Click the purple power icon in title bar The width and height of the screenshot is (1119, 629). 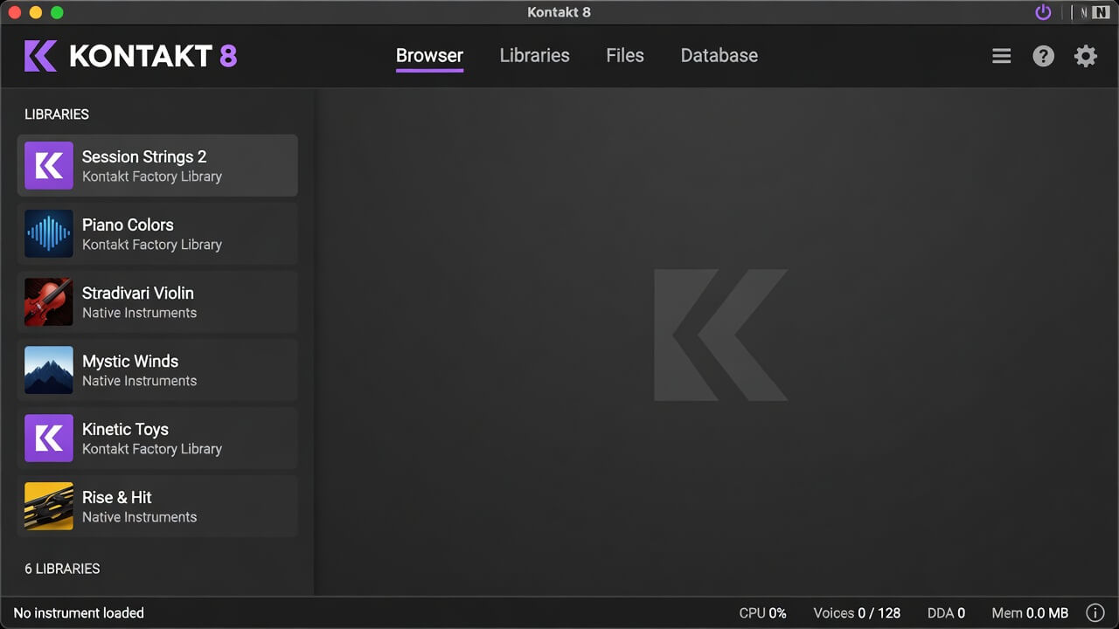1043,12
